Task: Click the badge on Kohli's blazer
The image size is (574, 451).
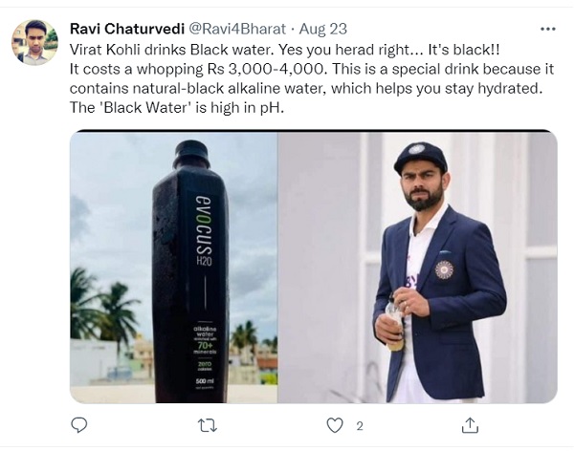Action: [x=444, y=270]
